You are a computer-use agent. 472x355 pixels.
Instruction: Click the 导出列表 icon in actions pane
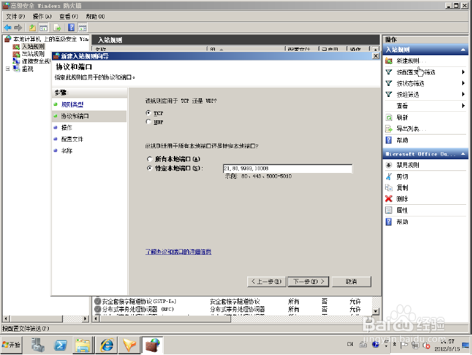pos(389,129)
